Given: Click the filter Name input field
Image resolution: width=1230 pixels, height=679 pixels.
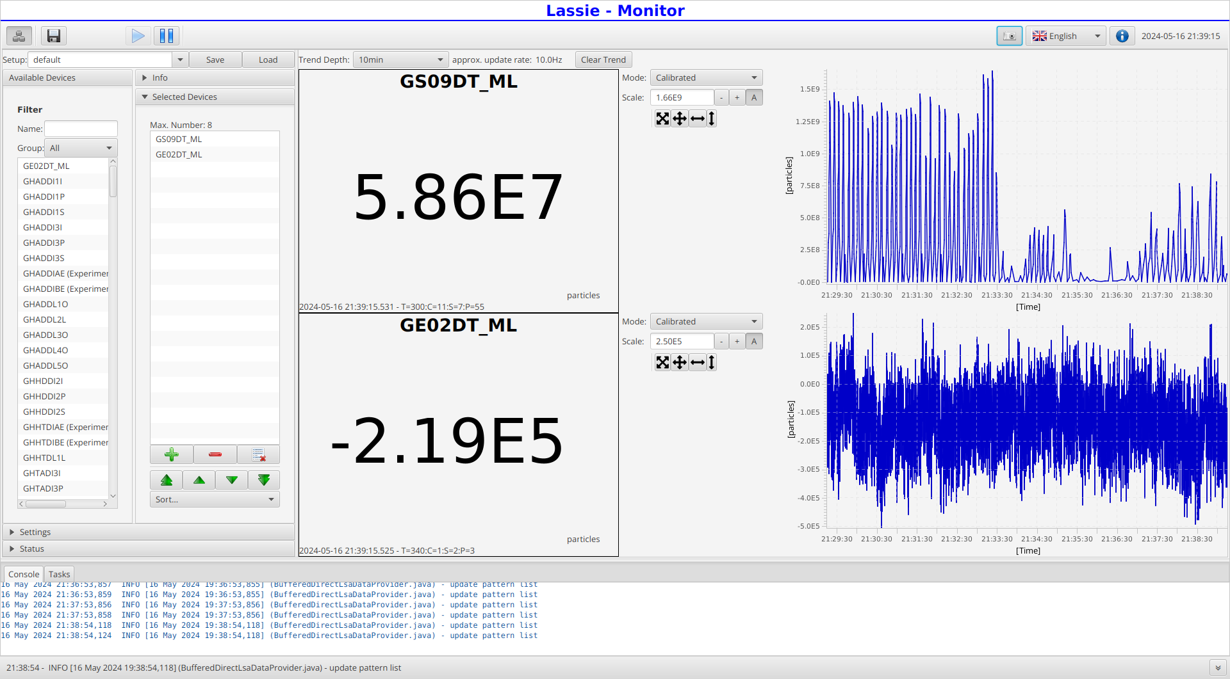Looking at the screenshot, I should point(81,129).
